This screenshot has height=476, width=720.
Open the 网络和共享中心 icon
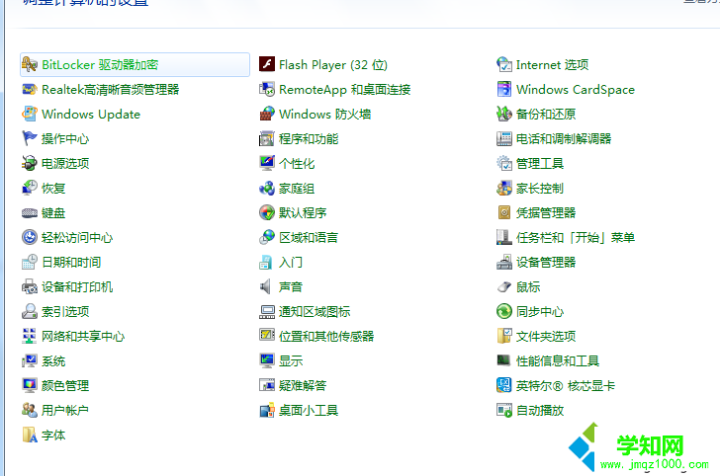[30, 336]
